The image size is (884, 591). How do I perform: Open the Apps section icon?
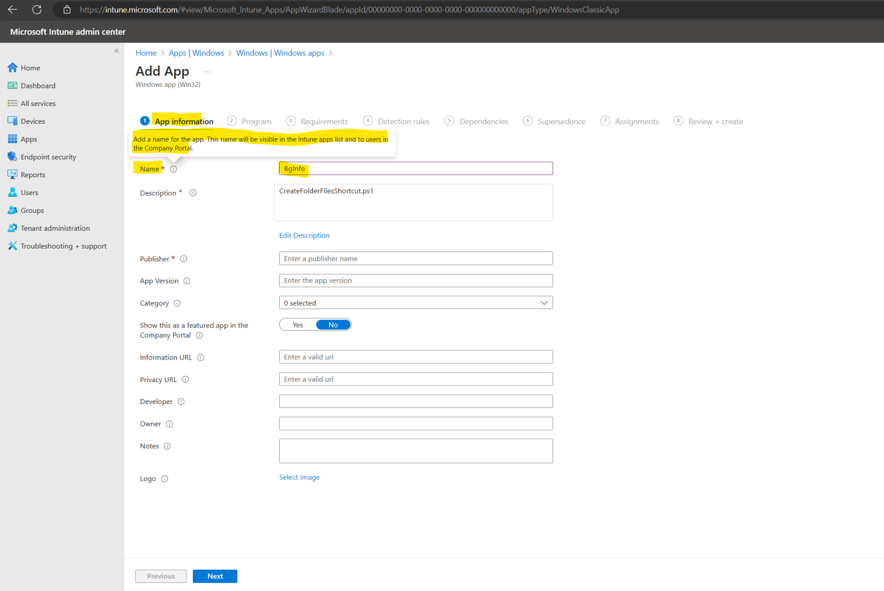coord(13,139)
